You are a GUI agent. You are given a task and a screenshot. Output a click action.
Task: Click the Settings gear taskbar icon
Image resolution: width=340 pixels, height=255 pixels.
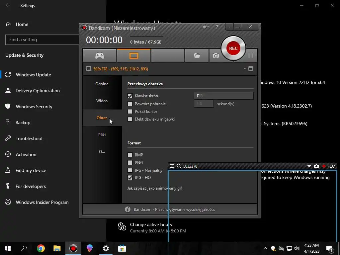(x=106, y=248)
